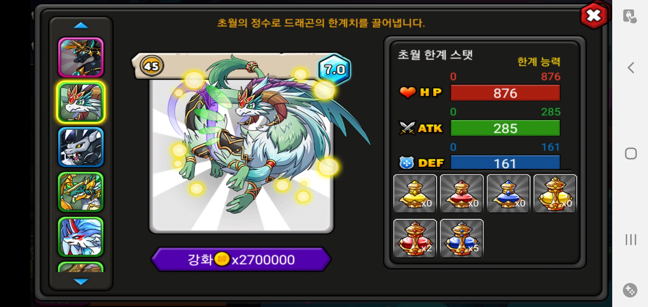Screen dimensions: 648x307
Task: Tap the red HP 876 stat bar
Action: click(505, 93)
